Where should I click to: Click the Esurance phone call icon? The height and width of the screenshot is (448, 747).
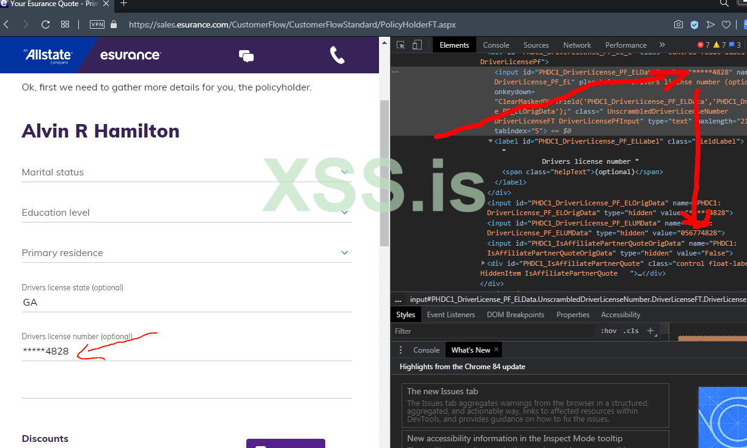(337, 56)
